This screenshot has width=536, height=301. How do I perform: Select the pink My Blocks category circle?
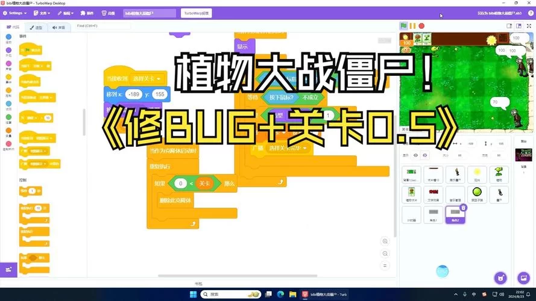(8, 144)
